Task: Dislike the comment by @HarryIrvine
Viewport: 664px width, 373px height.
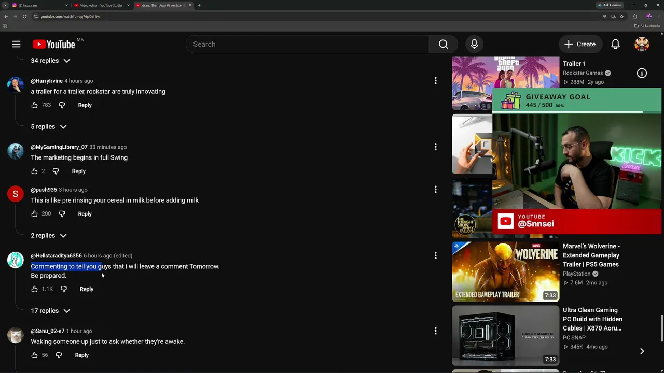Action: point(62,105)
